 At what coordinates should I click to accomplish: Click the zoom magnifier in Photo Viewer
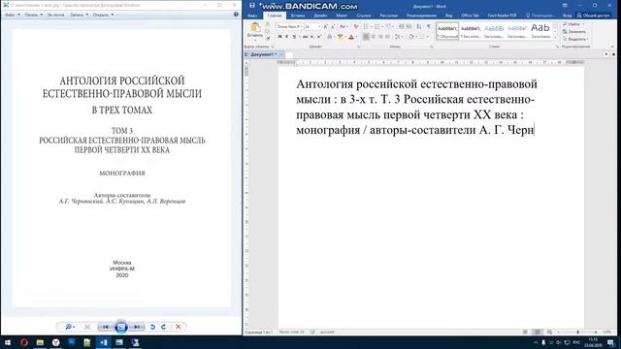coord(69,327)
